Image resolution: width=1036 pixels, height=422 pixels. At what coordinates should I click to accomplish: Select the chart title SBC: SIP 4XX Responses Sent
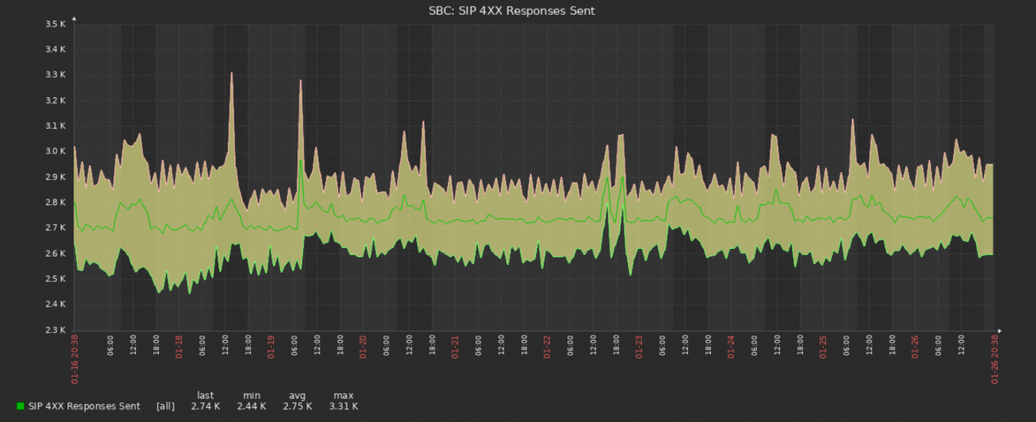click(x=511, y=11)
